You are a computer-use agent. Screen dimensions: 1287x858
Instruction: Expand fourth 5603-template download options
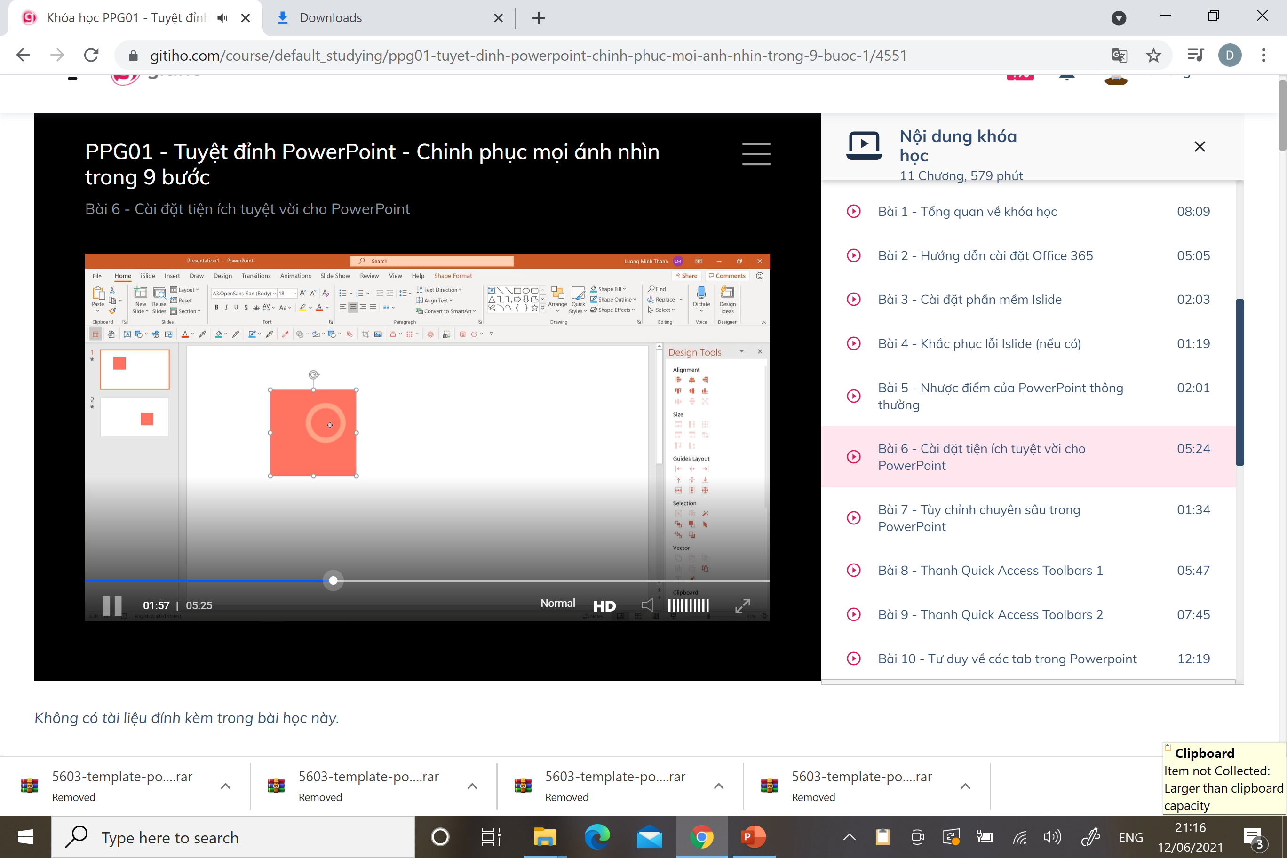click(966, 786)
